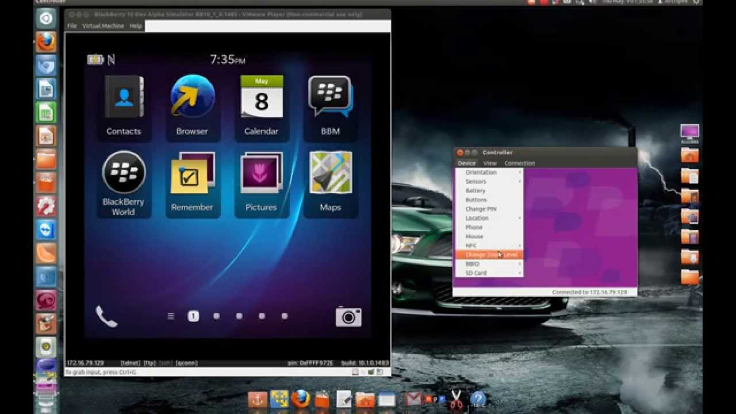Click the 'Connected to 172.16.79.129' status text
This screenshot has height=414, width=736.
[589, 292]
